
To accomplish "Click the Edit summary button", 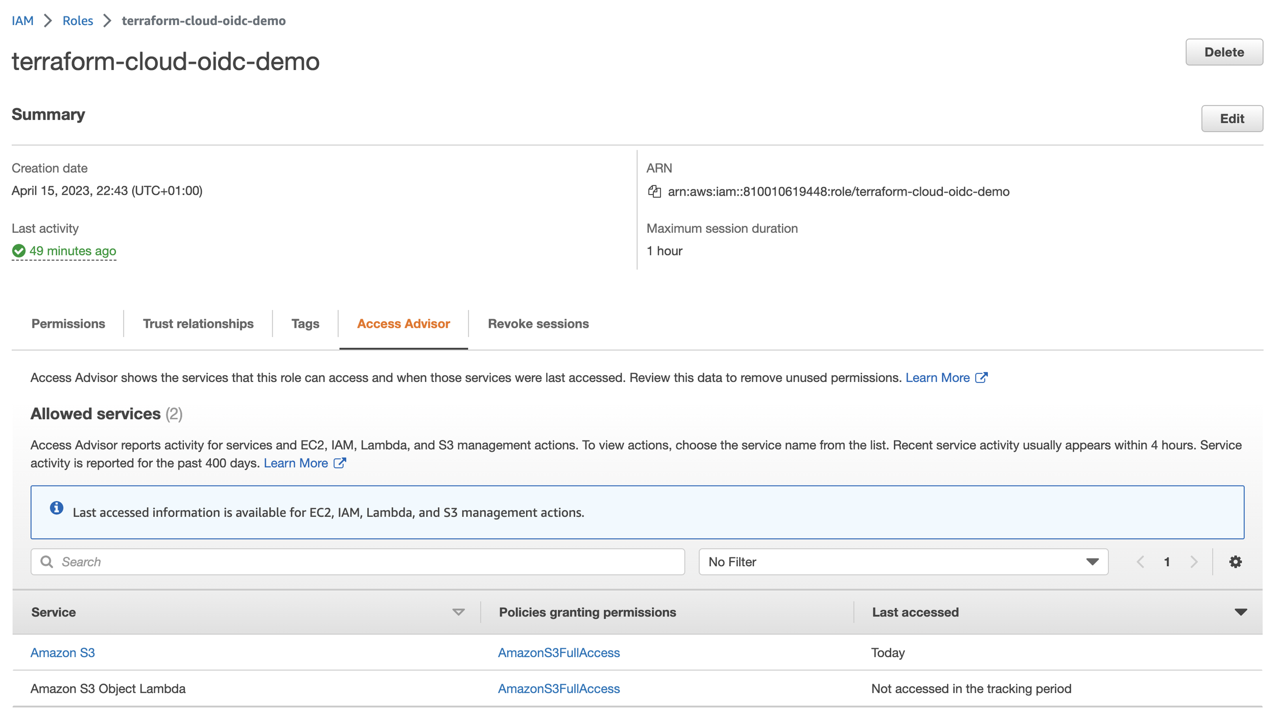I will click(1232, 118).
